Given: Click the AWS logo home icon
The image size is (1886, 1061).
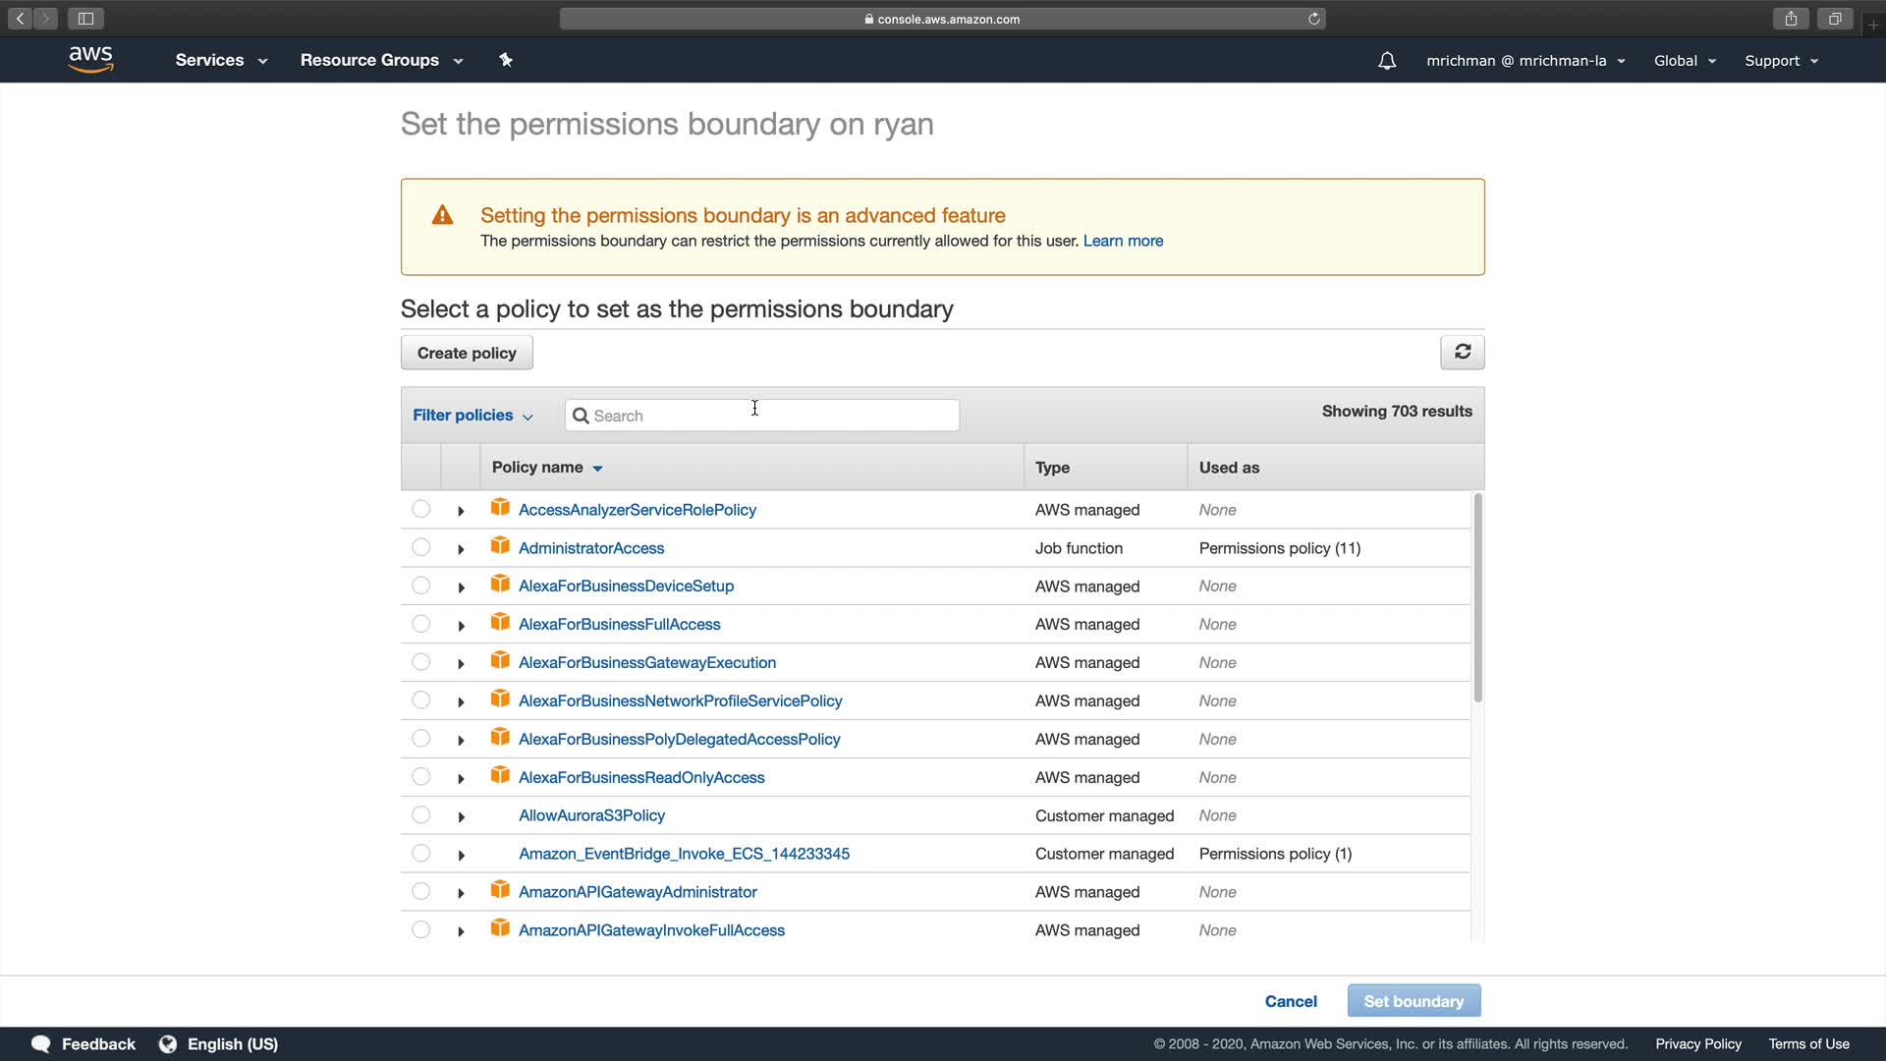Looking at the screenshot, I should click(x=91, y=60).
